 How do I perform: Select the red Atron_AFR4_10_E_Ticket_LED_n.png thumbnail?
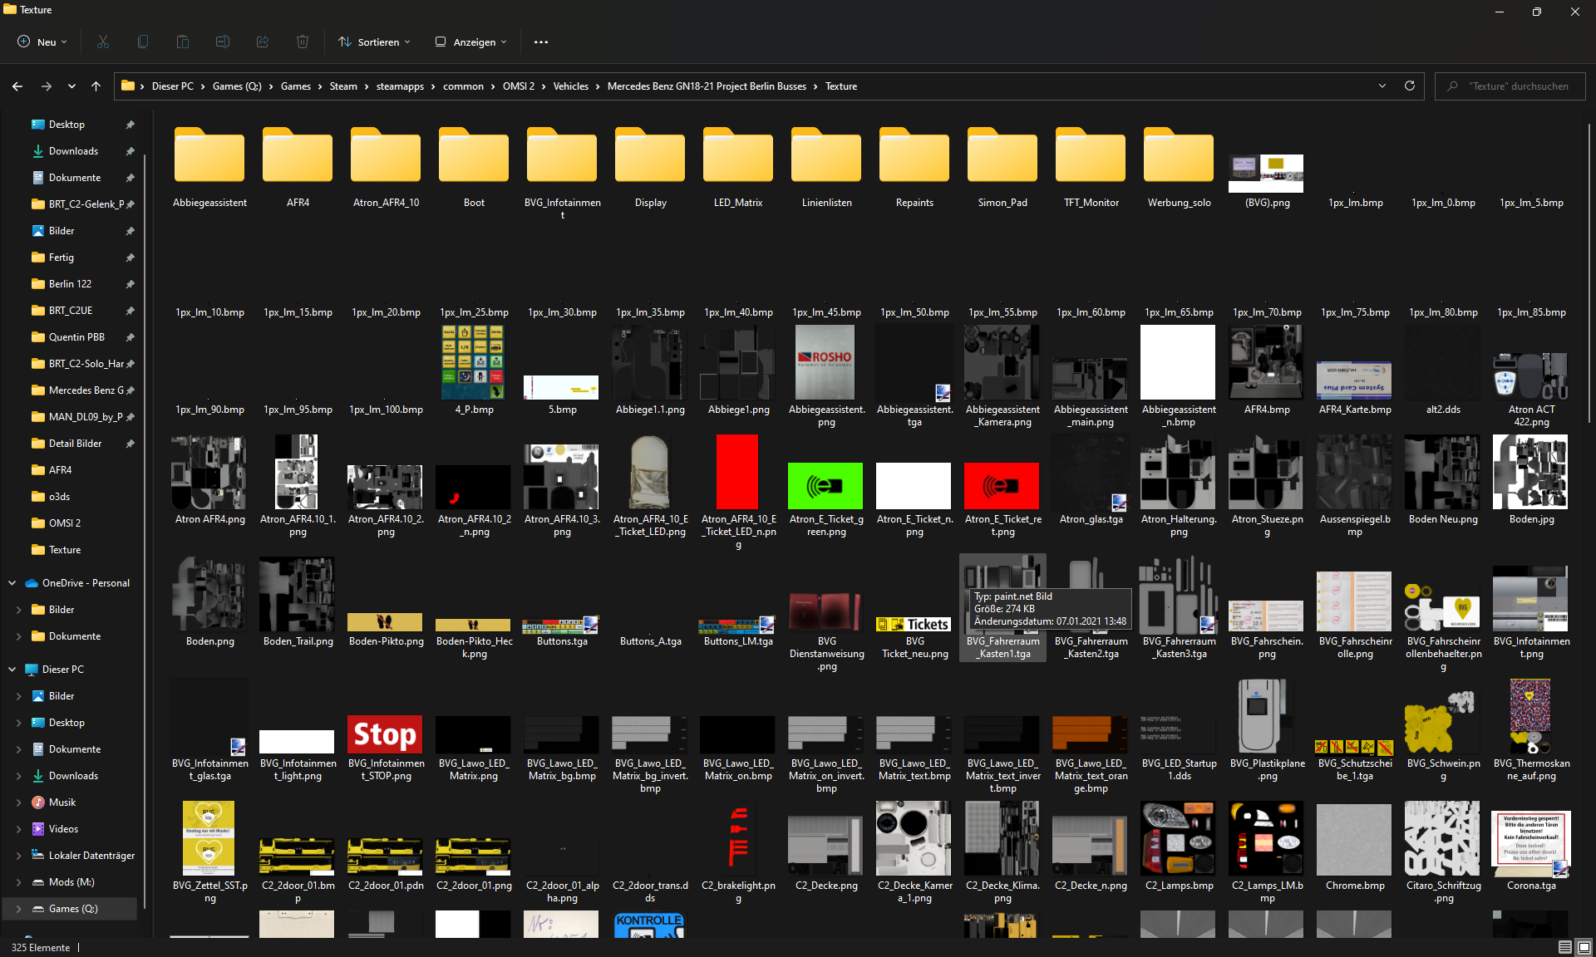tap(737, 472)
